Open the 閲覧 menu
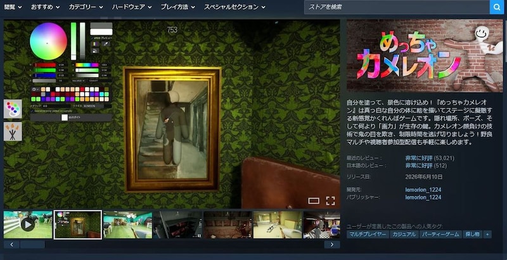This screenshot has width=507, height=260. (x=13, y=7)
